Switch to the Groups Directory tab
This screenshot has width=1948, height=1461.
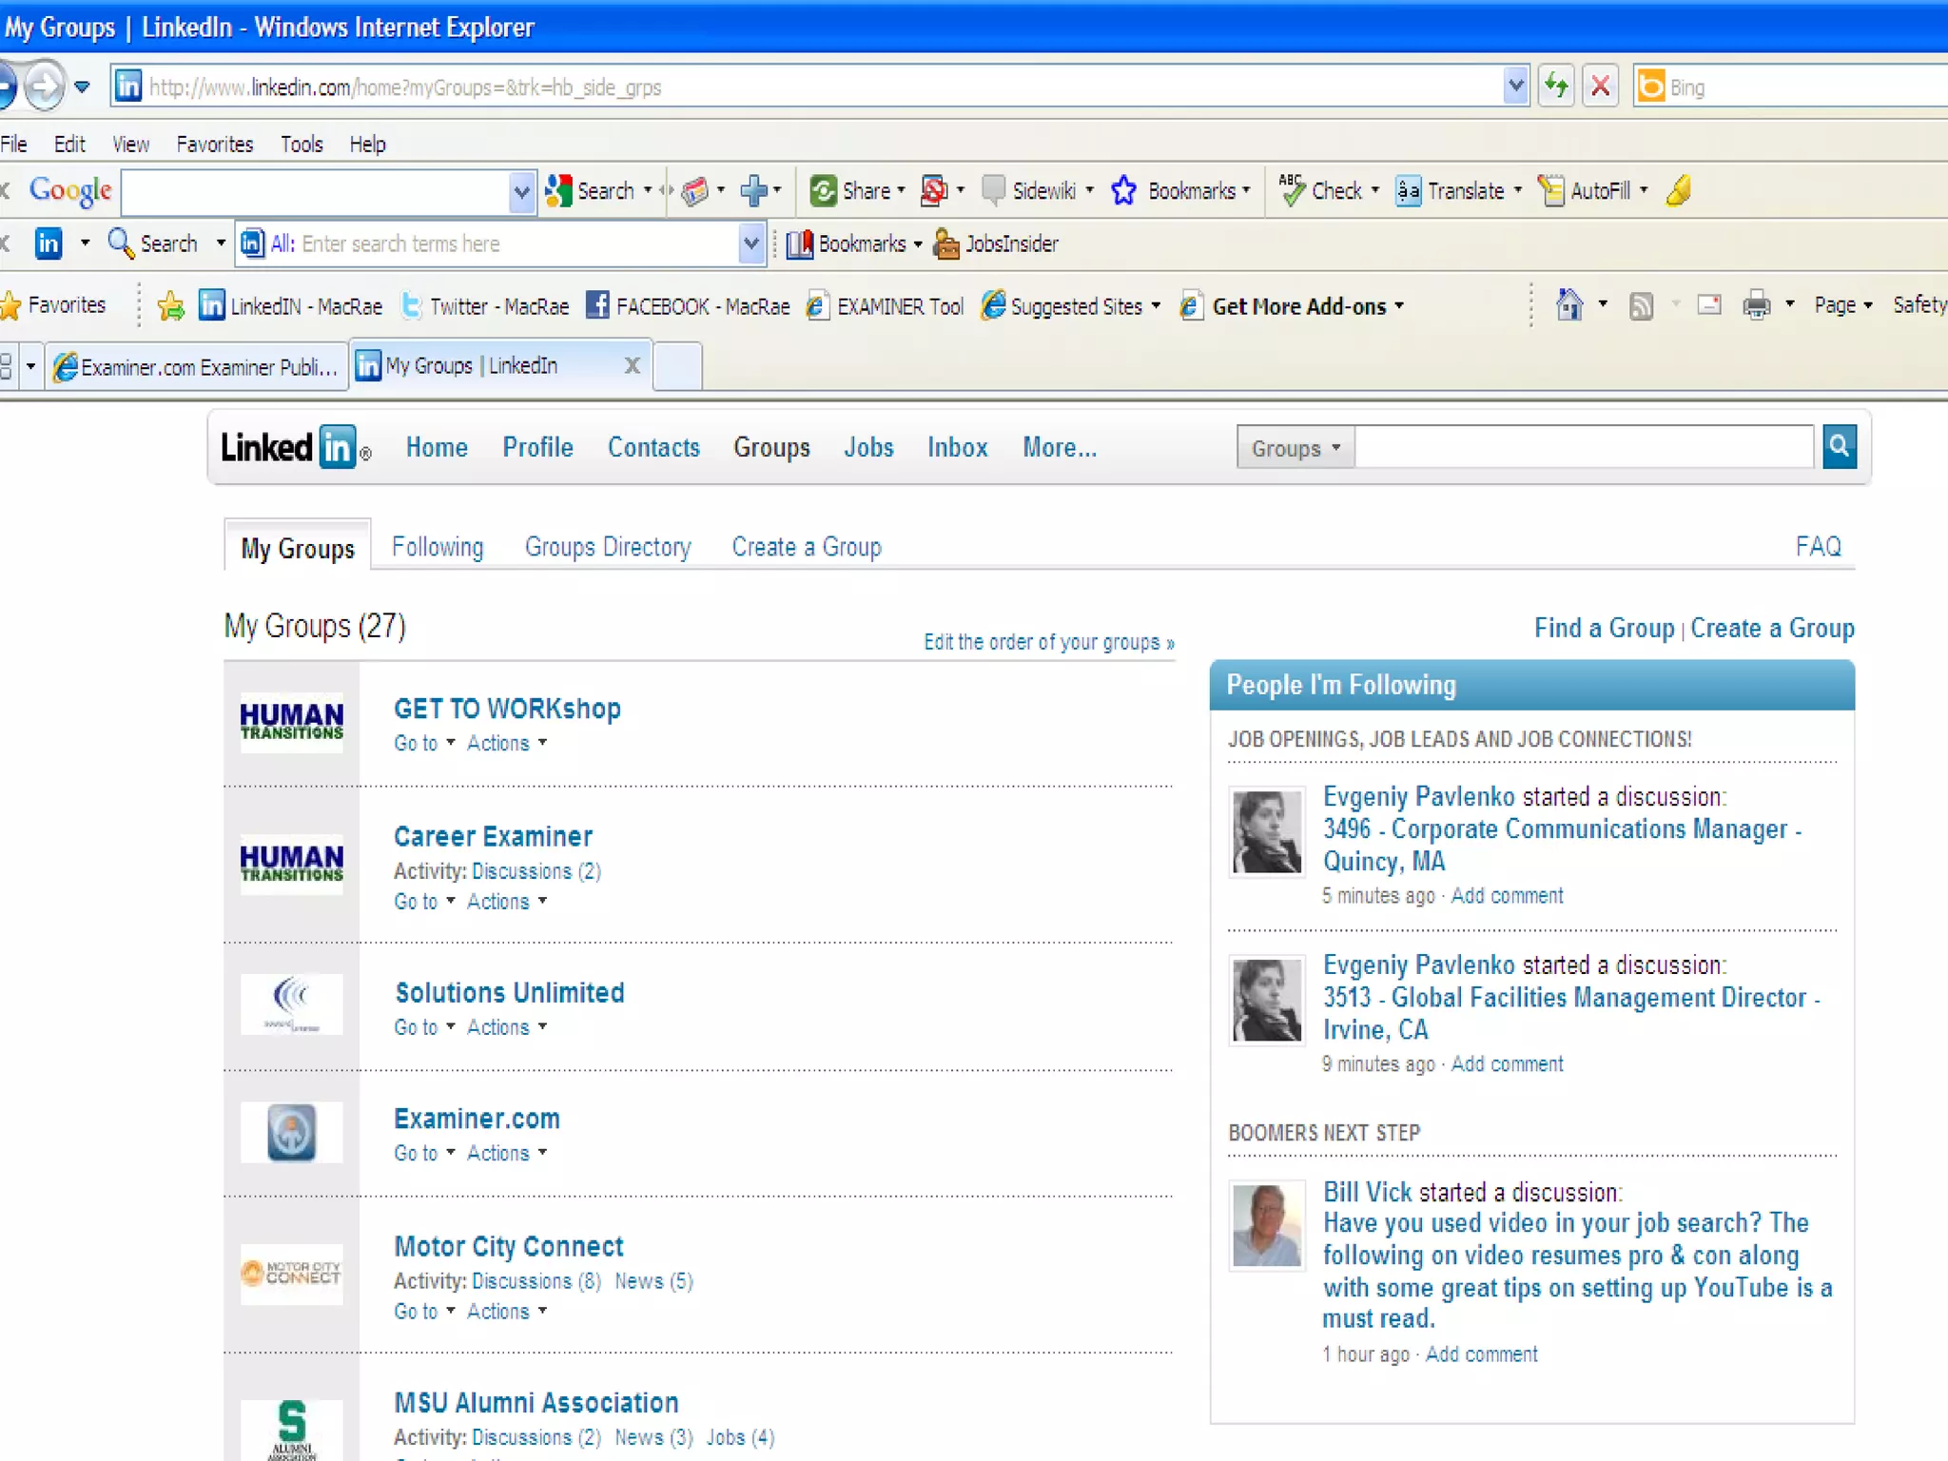[608, 548]
